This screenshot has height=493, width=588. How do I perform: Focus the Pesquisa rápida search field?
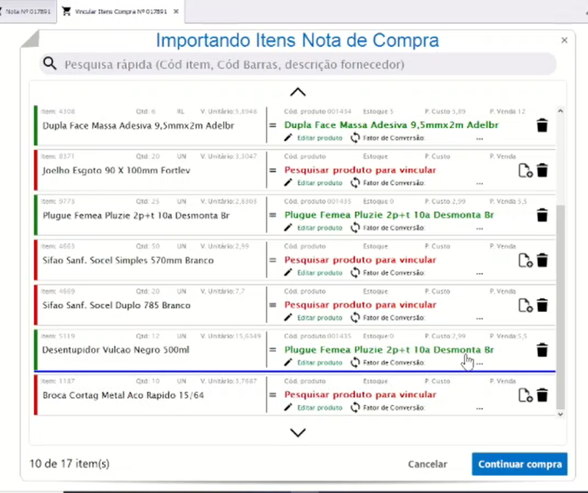click(x=307, y=64)
